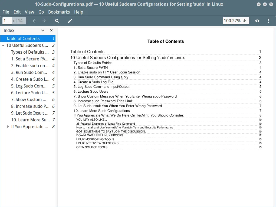This screenshot has height=207, width=276.
Task: Open the three-dot options menu
Action: point(268,21)
